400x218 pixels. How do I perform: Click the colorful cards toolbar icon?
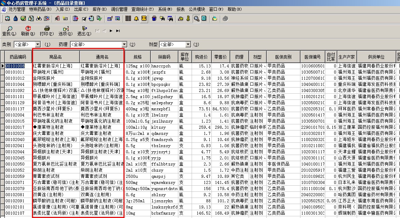47,19
